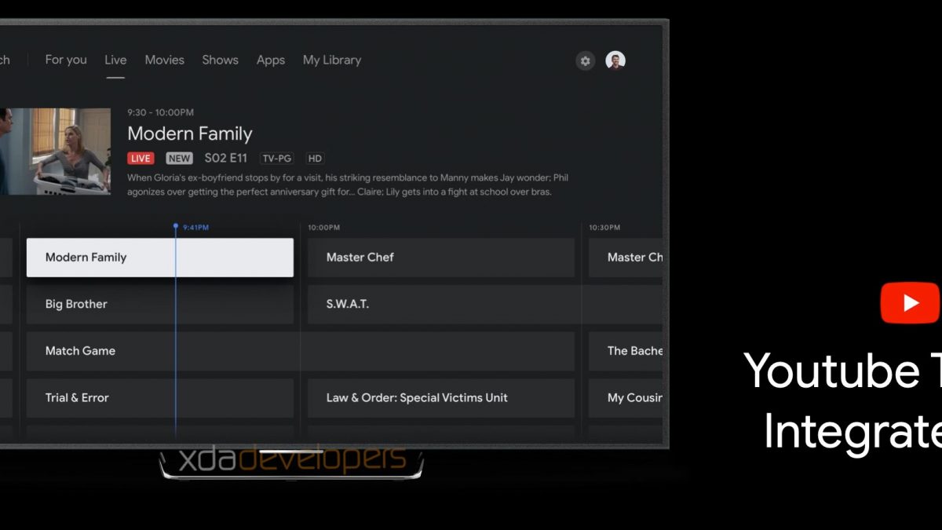The height and width of the screenshot is (530, 942).
Task: Click the TV-PG rating badge
Action: coord(278,159)
